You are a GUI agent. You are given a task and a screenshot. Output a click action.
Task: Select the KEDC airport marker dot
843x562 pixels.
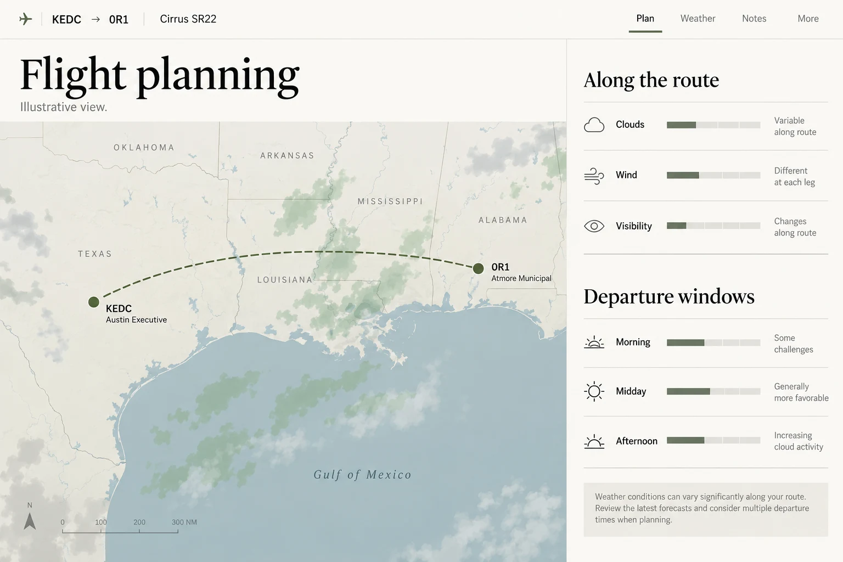click(94, 302)
